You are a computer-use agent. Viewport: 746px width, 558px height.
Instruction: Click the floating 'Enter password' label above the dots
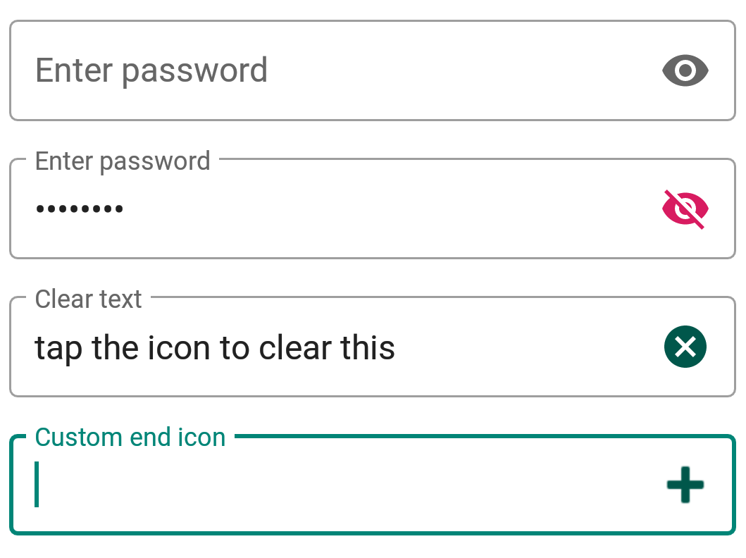point(123,161)
